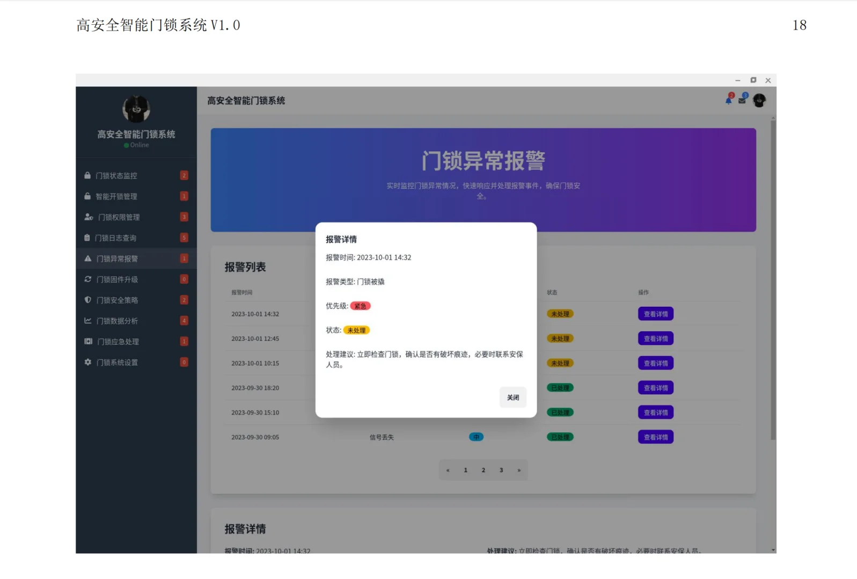Click the unlock icon beside 智能开锁管理
This screenshot has height=579, width=857.
pos(87,196)
